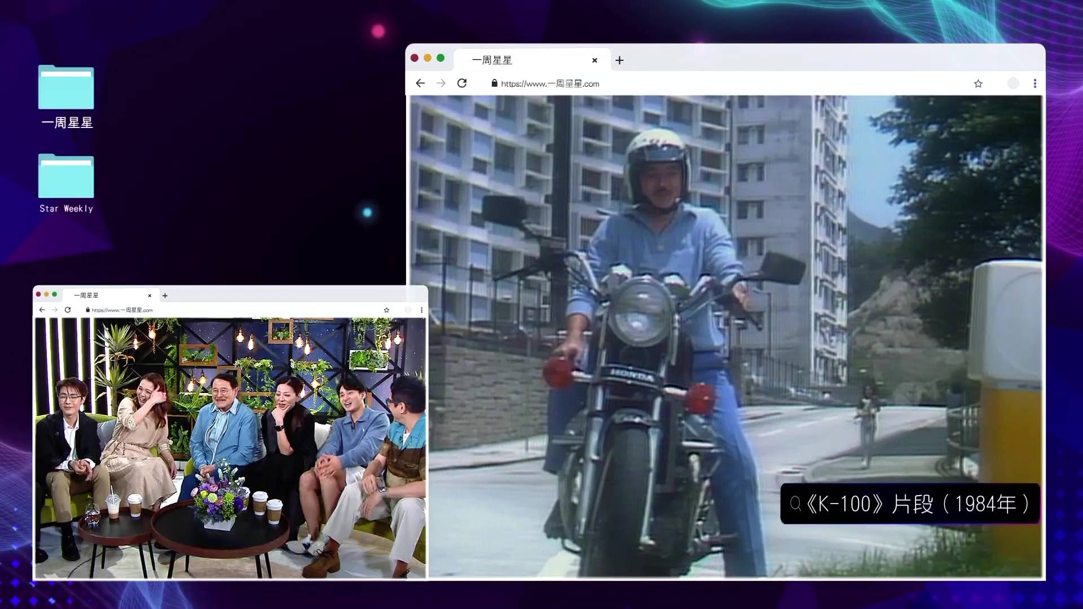Image resolution: width=1083 pixels, height=609 pixels.
Task: Add new tab in large browser window
Action: tap(619, 60)
